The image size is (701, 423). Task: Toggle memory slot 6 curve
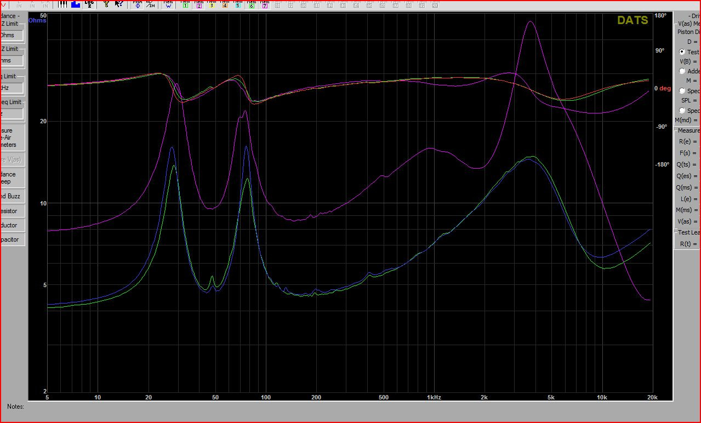[252, 4]
